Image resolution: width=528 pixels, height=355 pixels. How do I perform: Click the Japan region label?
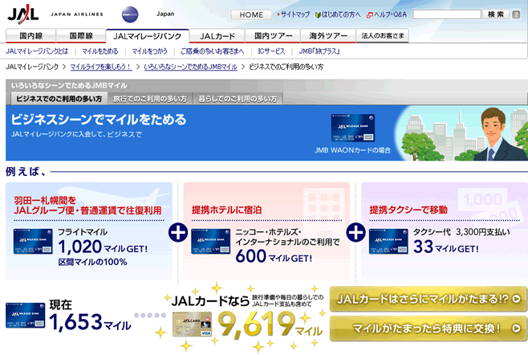[165, 14]
